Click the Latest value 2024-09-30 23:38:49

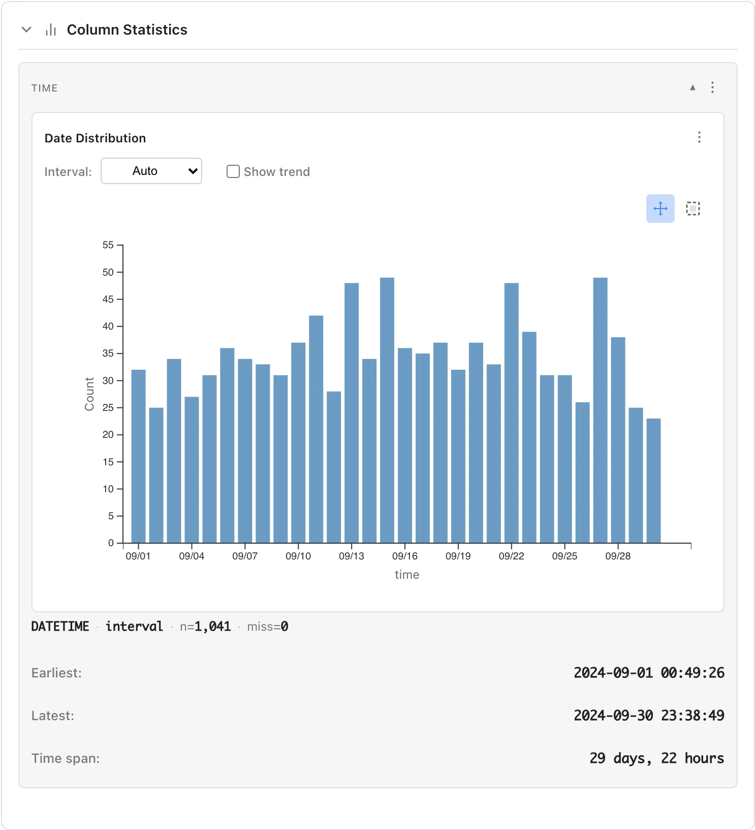[649, 716]
